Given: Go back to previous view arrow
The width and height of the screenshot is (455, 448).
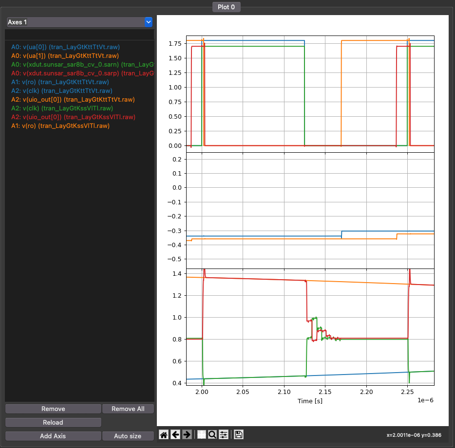Looking at the screenshot, I should (x=175, y=434).
